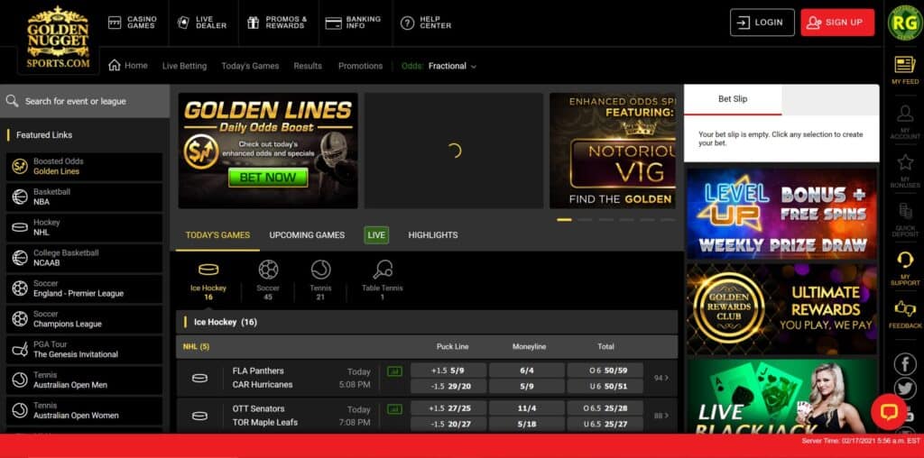Open the Notorious Vig enhanced odds banner
This screenshot has height=458, width=924.
point(613,151)
